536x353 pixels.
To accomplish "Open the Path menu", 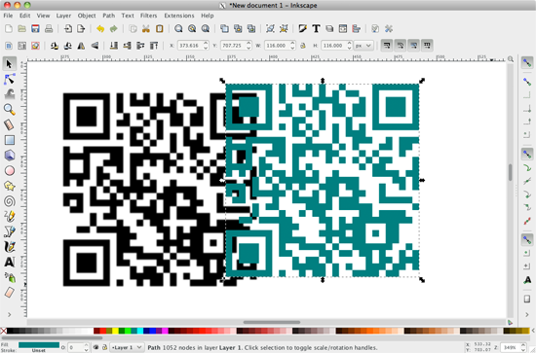I will tap(109, 16).
